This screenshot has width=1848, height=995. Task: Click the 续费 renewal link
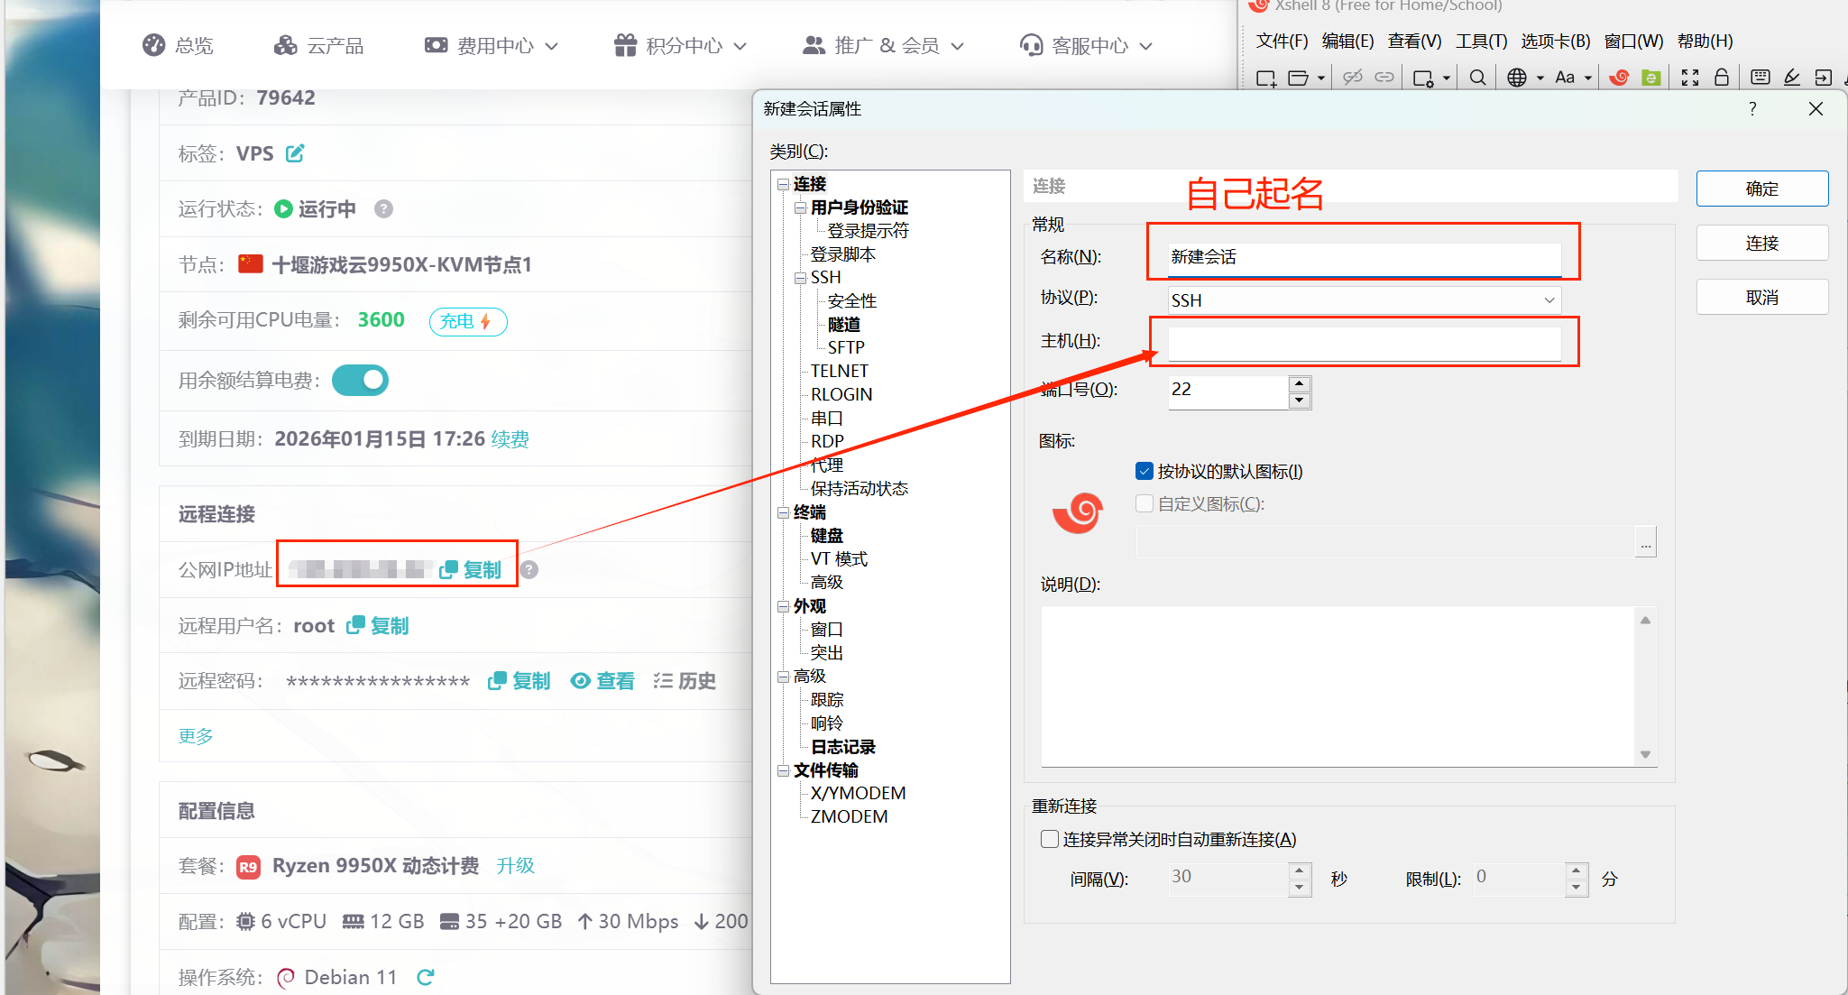(x=510, y=439)
